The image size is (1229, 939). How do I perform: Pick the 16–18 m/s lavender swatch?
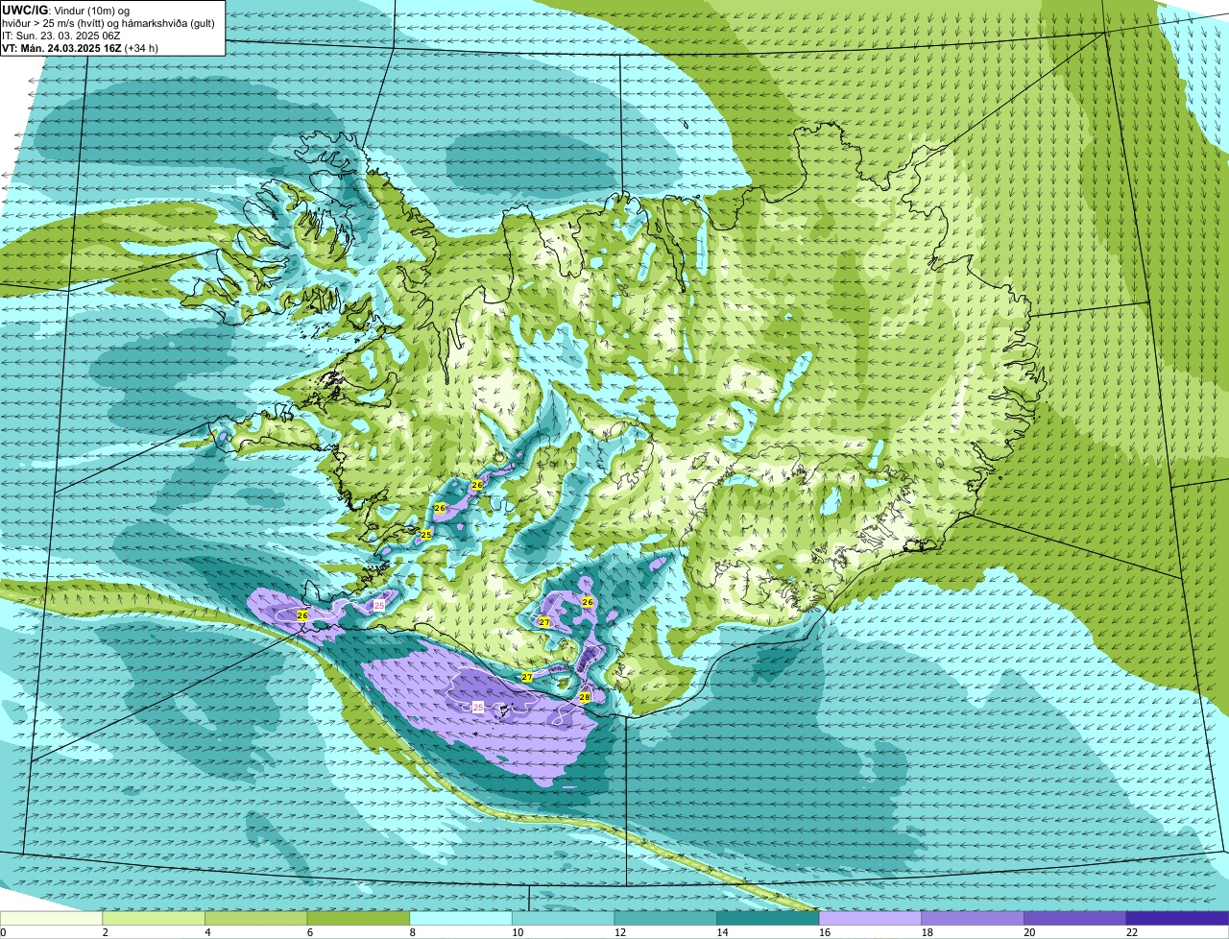870,919
